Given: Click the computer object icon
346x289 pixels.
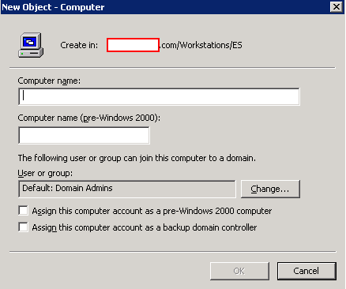Looking at the screenshot, I should (31, 45).
